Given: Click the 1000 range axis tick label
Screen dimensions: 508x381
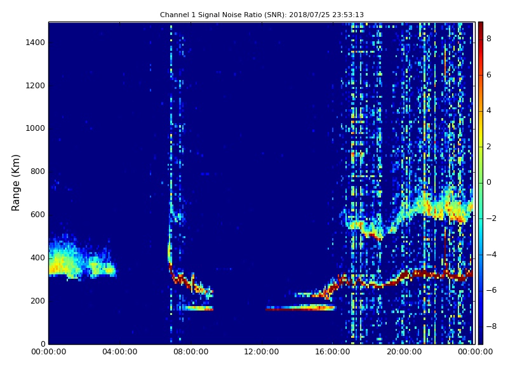Looking at the screenshot, I should point(36,128).
